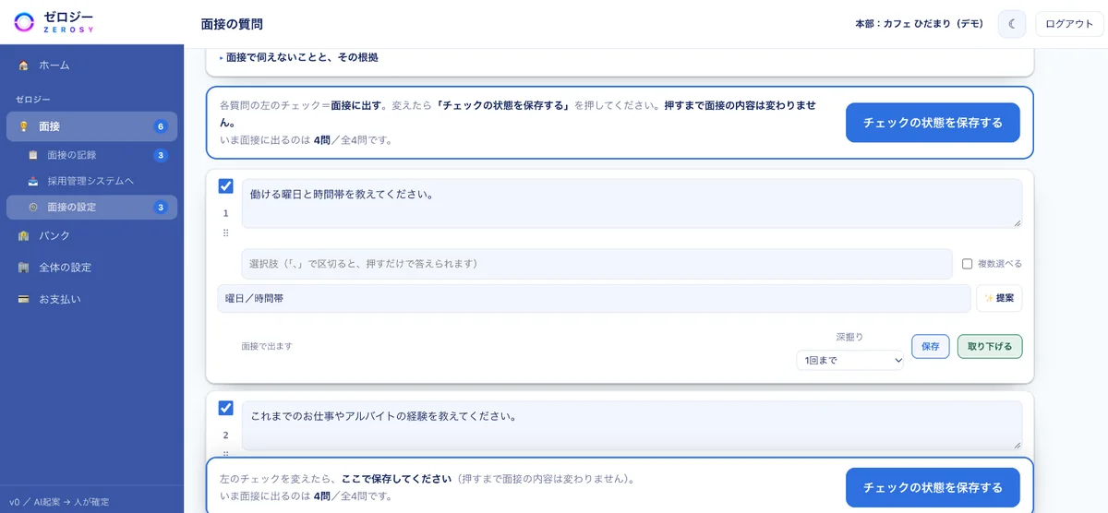The width and height of the screenshot is (1108, 513).
Task: Click bottom チェックの状態を保存する button
Action: pos(933,487)
